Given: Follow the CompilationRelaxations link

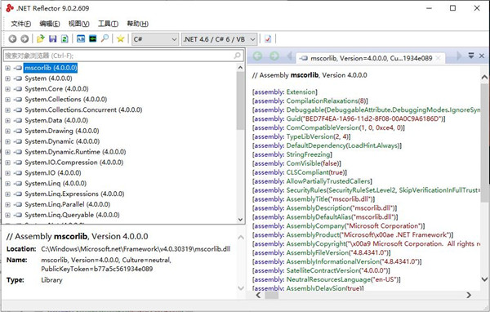Looking at the screenshot, I should (322, 101).
